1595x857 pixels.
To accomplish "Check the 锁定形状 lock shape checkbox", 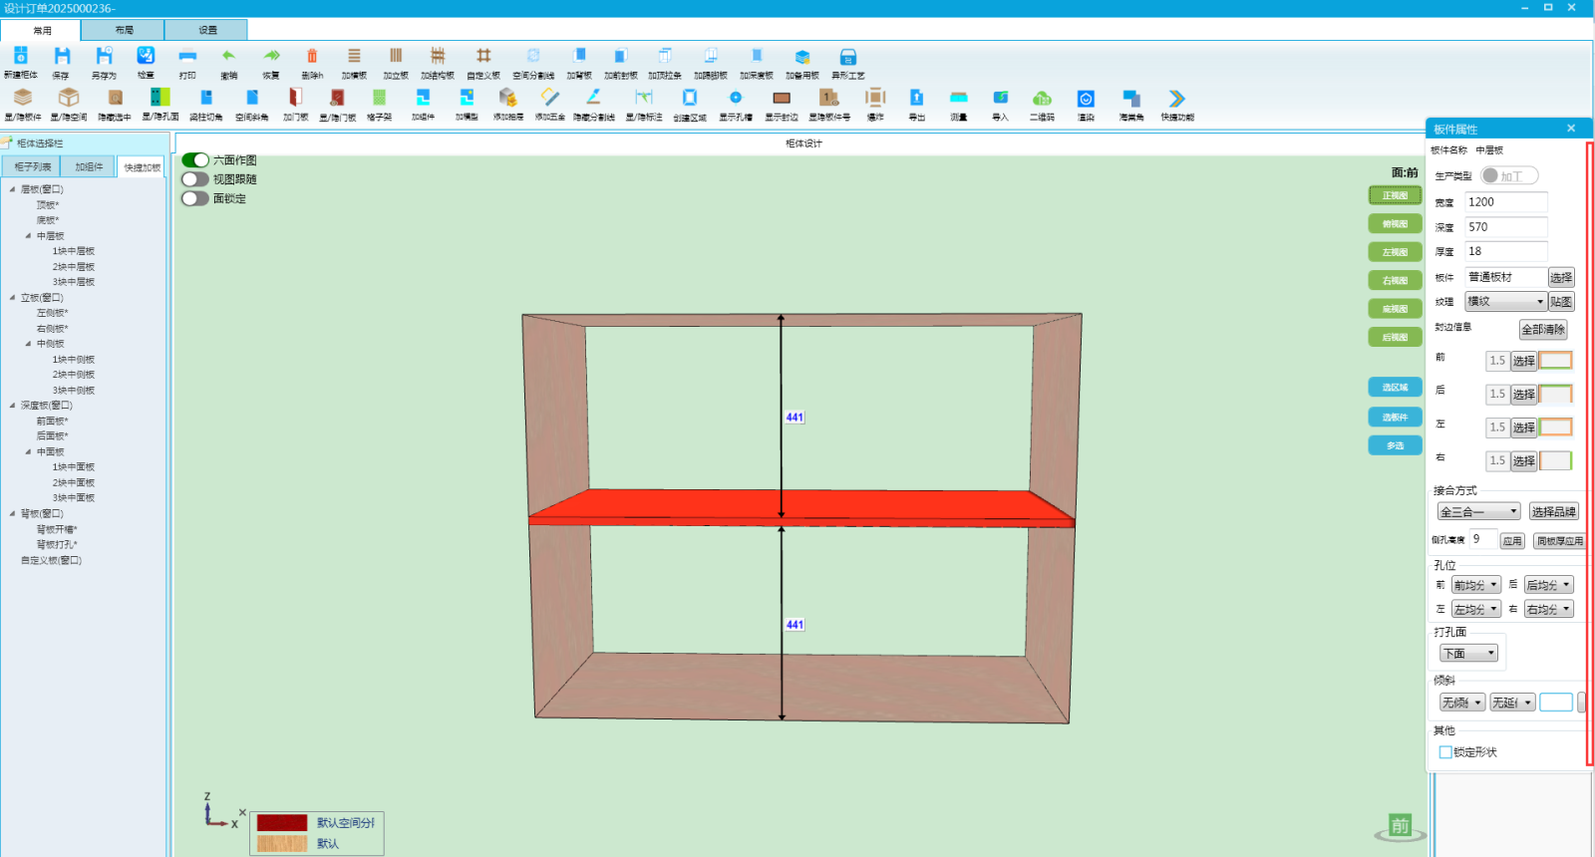I will click(1445, 752).
